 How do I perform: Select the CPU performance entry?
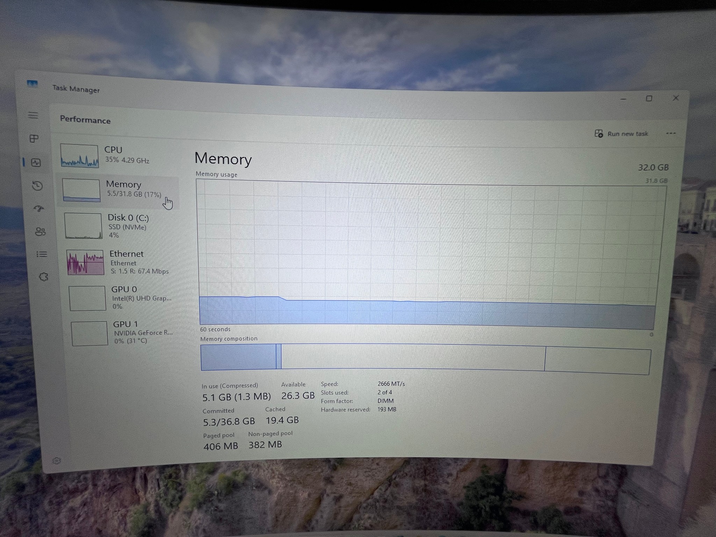tap(117, 155)
